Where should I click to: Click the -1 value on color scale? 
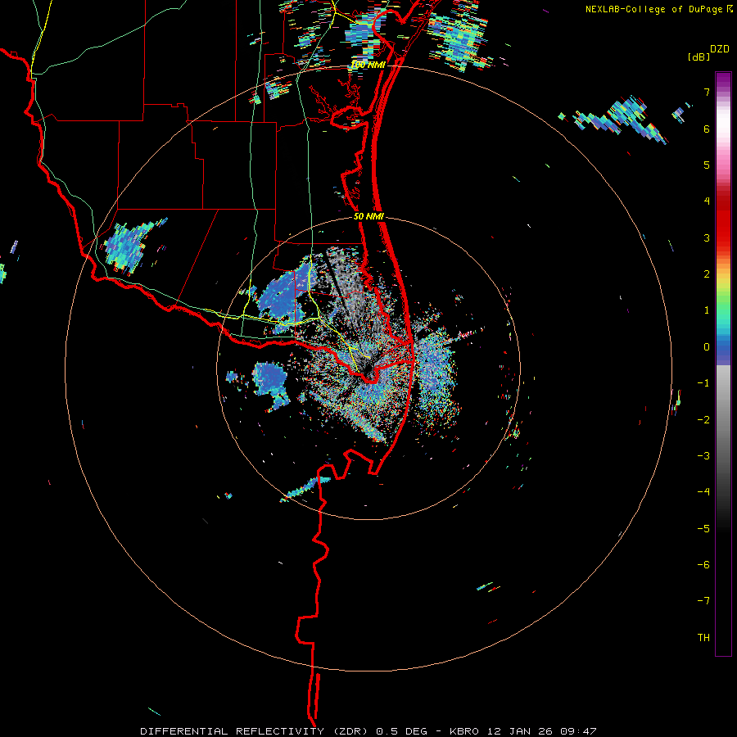(703, 383)
